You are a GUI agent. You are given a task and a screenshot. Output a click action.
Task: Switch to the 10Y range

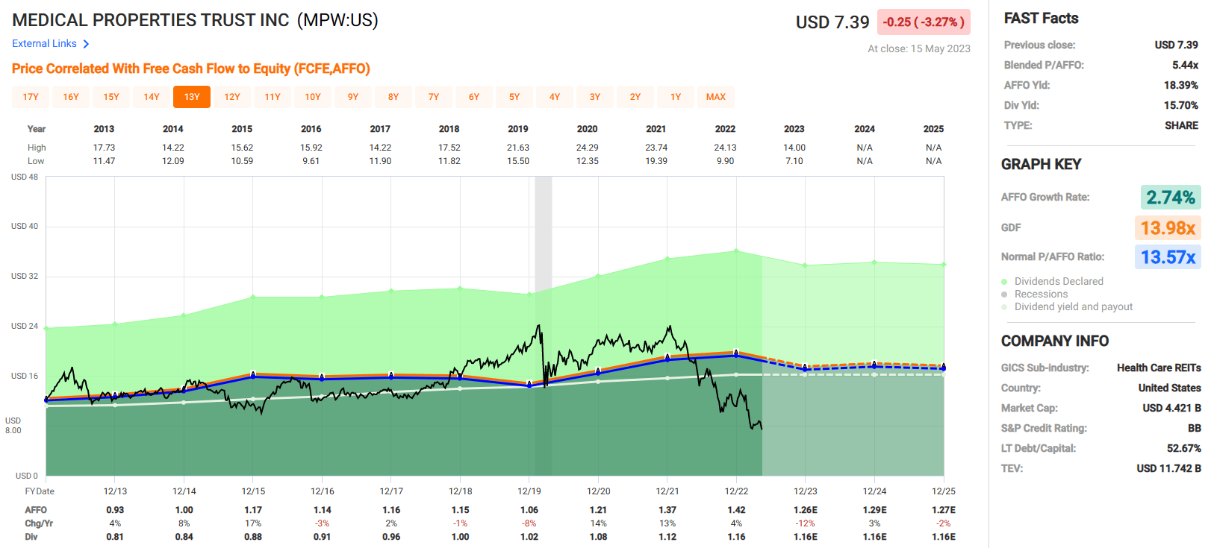pos(313,97)
